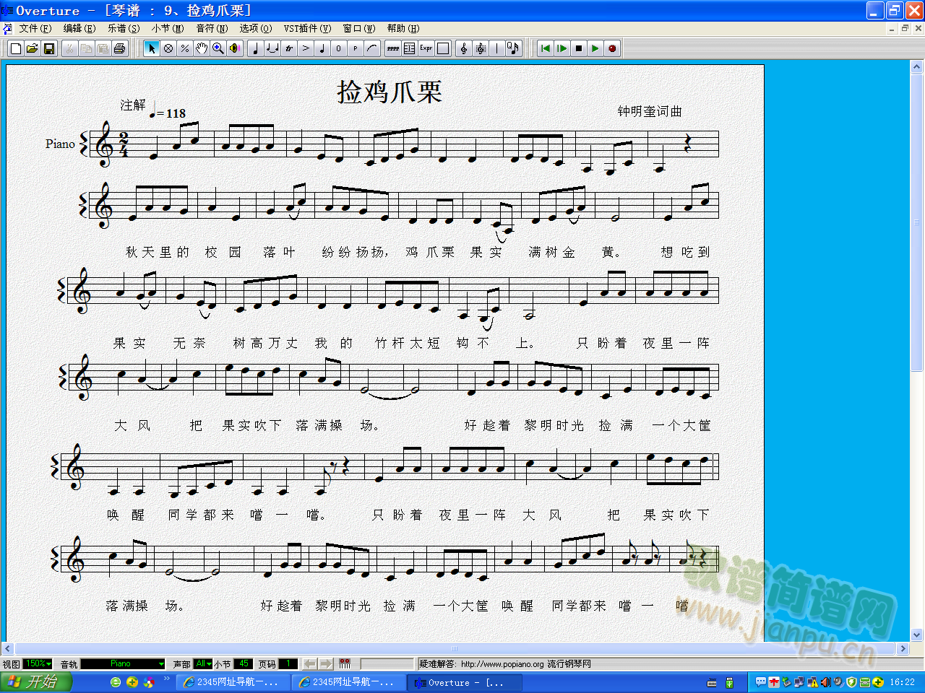Activate the zoom magnifier tool
925x693 pixels.
[218, 48]
